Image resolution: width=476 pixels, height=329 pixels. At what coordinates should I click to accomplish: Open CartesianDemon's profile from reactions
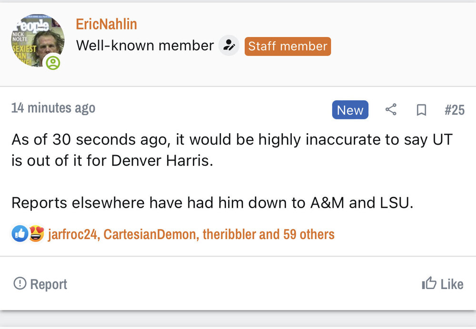149,234
